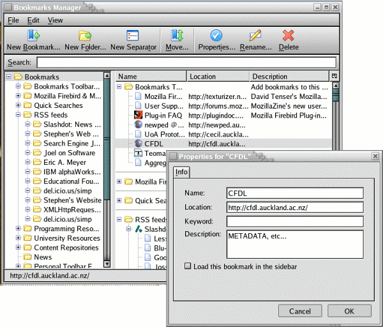Click the Teoma bookmark favicon
Viewport: 383px width, 327px height.
(139, 153)
